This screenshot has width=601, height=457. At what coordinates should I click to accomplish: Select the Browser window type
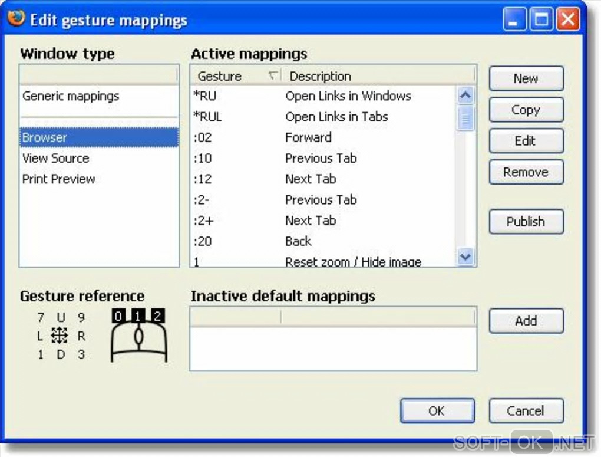coord(99,137)
